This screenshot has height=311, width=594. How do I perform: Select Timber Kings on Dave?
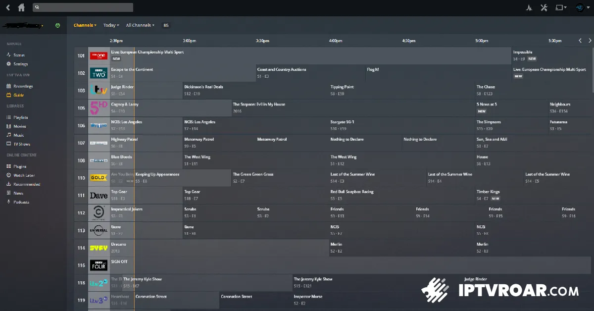tap(533, 195)
